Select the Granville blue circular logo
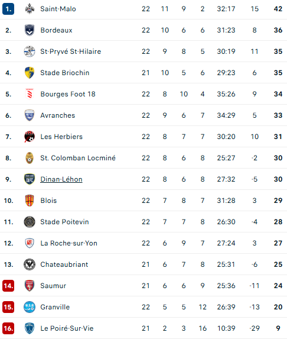The height and width of the screenshot is (339, 287). [30, 307]
